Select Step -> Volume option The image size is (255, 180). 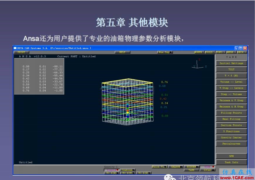(231, 94)
